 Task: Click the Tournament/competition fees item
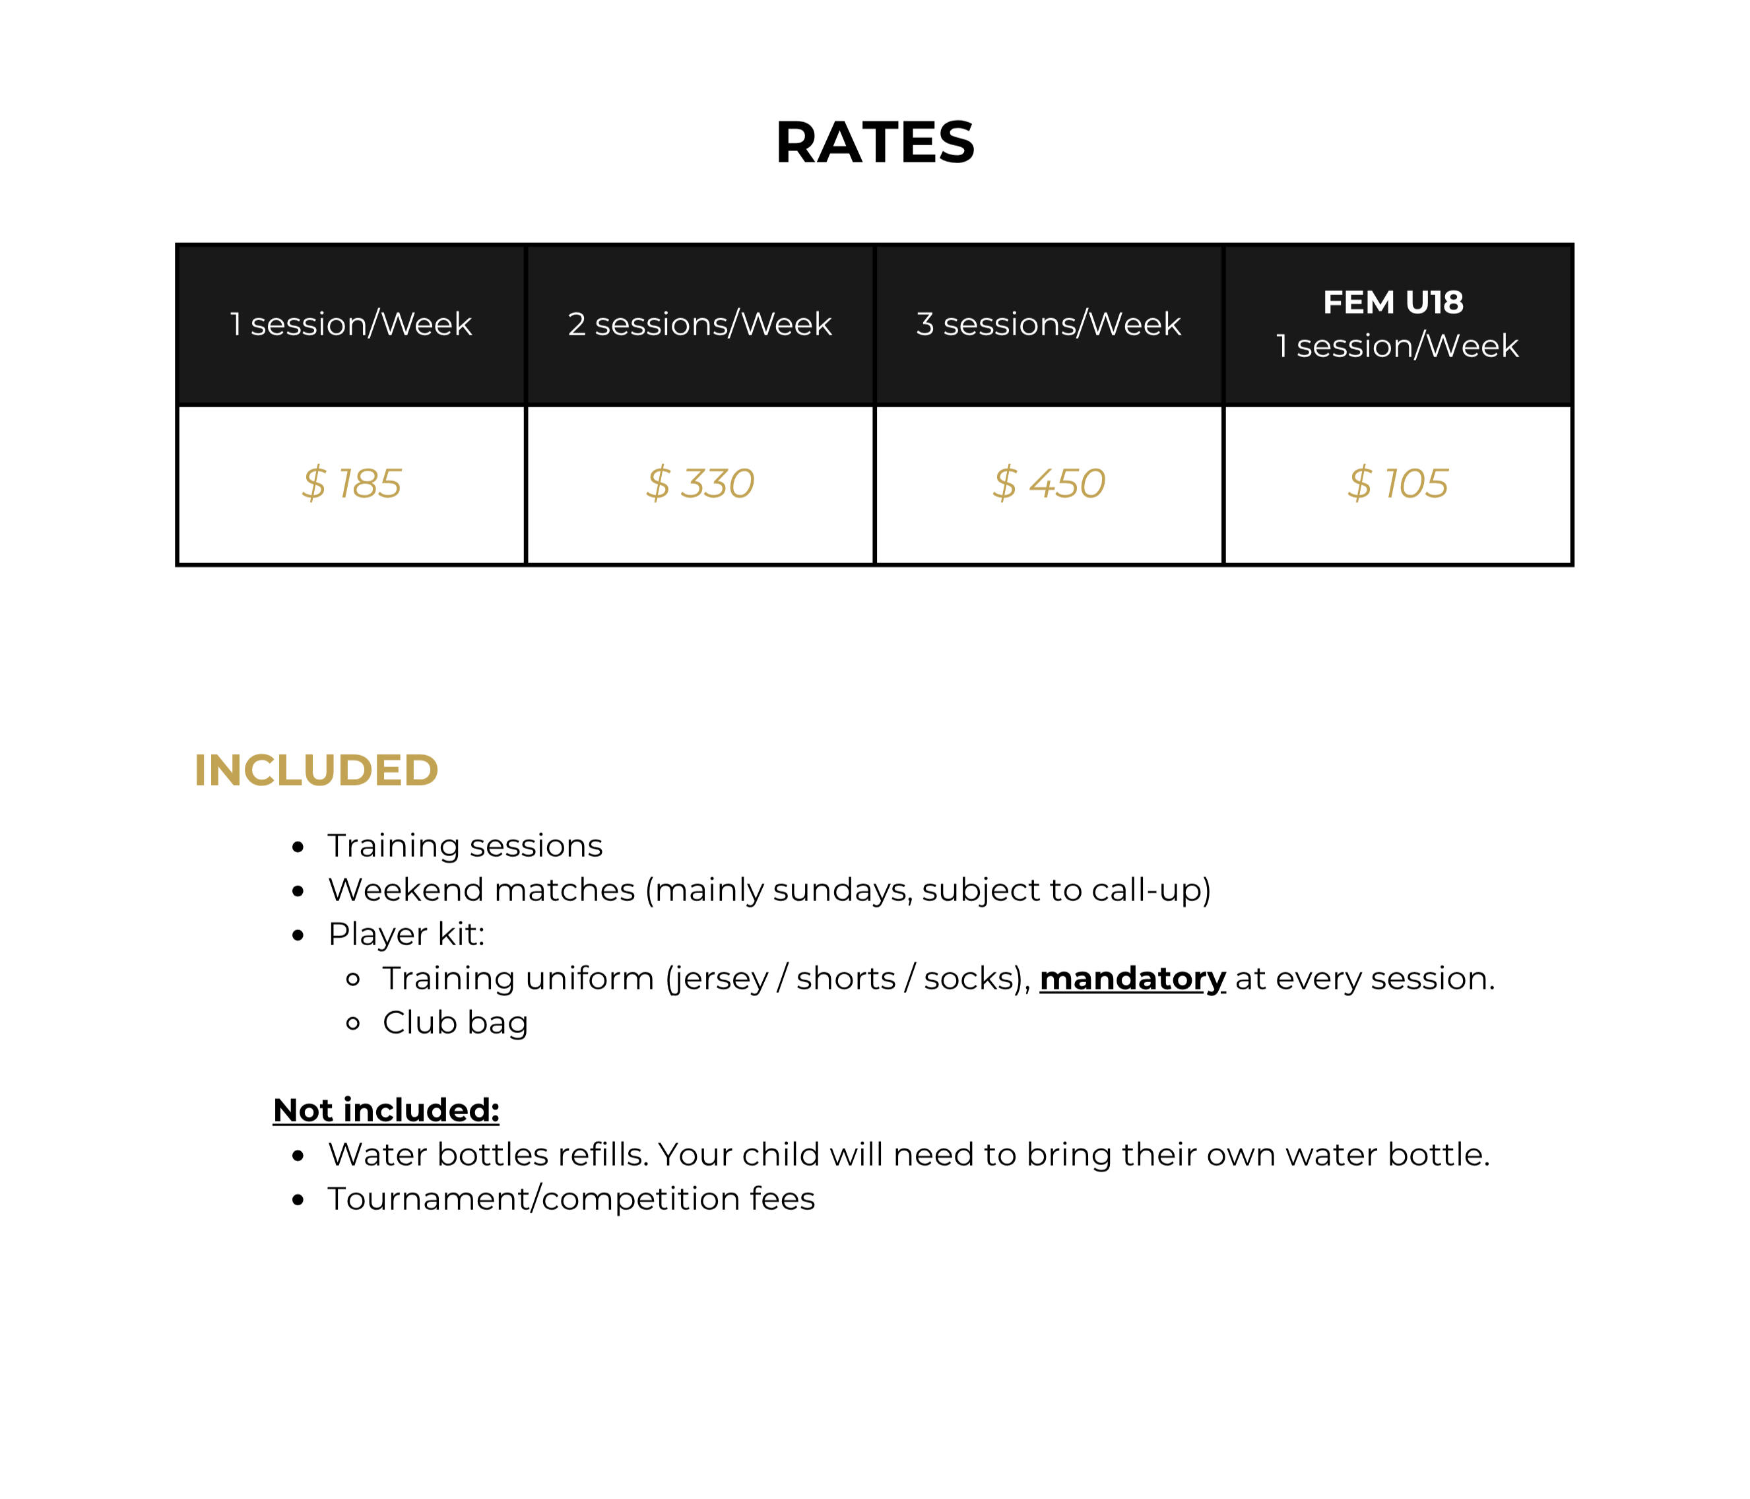point(571,1200)
